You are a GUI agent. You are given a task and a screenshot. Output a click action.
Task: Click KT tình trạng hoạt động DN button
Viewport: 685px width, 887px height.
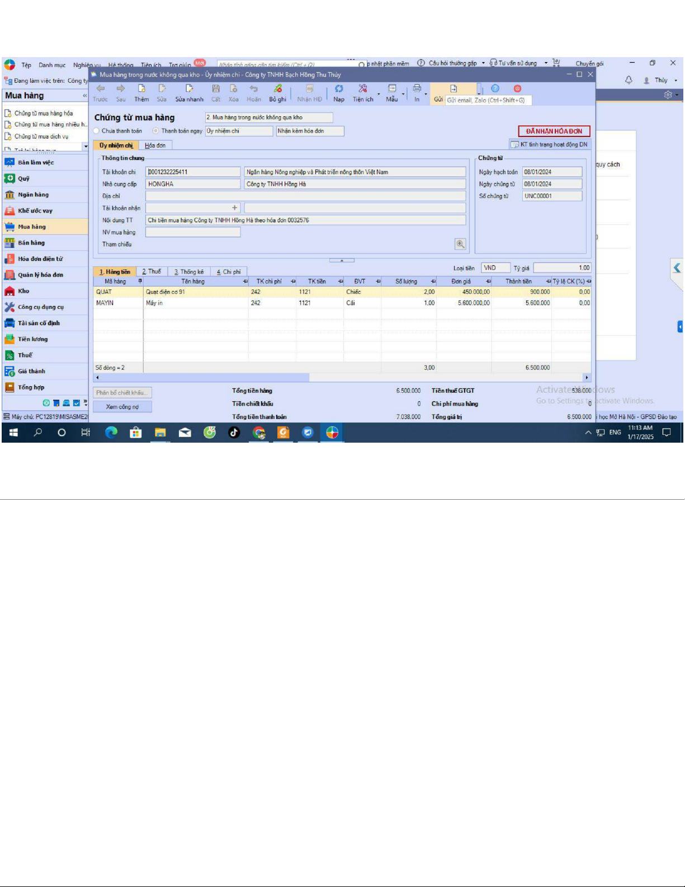pos(550,144)
